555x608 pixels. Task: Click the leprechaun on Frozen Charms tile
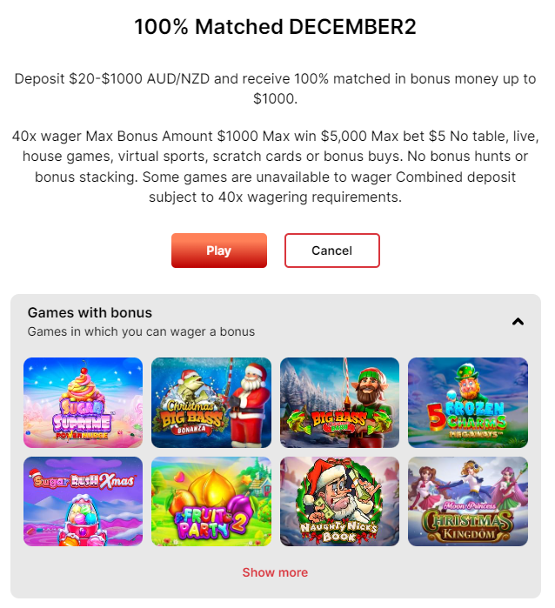[x=469, y=383]
